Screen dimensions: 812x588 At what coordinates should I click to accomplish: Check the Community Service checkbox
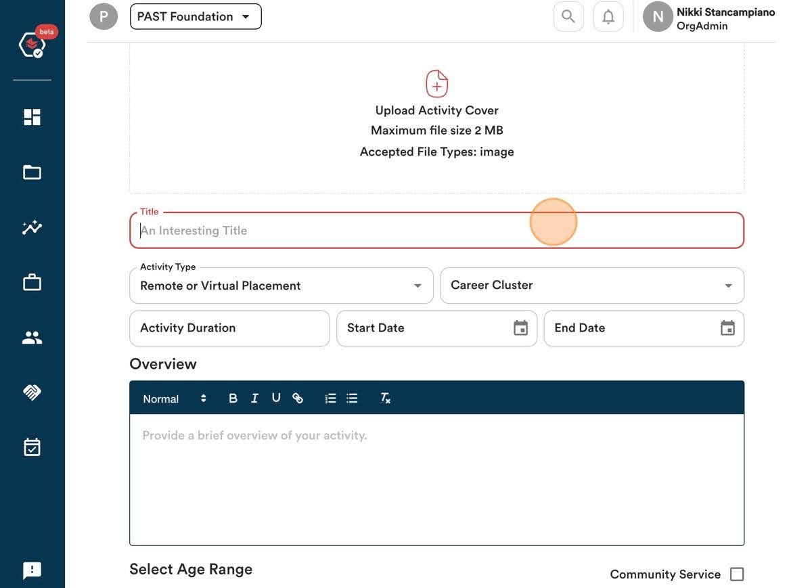click(x=737, y=574)
